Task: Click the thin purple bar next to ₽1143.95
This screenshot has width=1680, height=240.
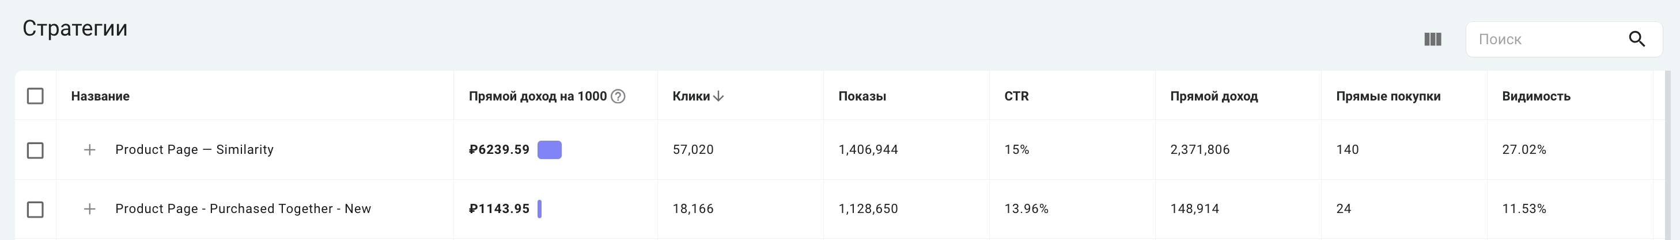Action: click(539, 209)
